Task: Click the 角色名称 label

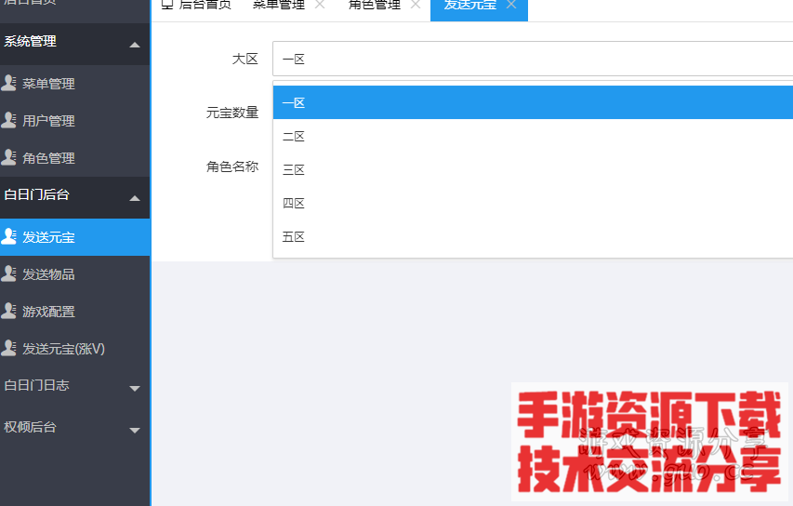Action: [x=232, y=166]
